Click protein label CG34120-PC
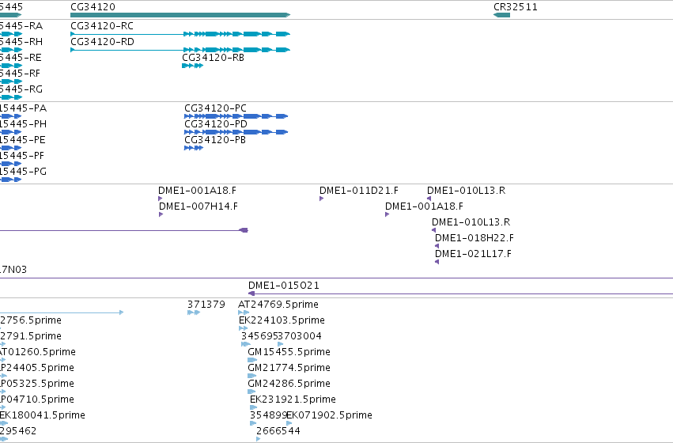 coord(215,108)
